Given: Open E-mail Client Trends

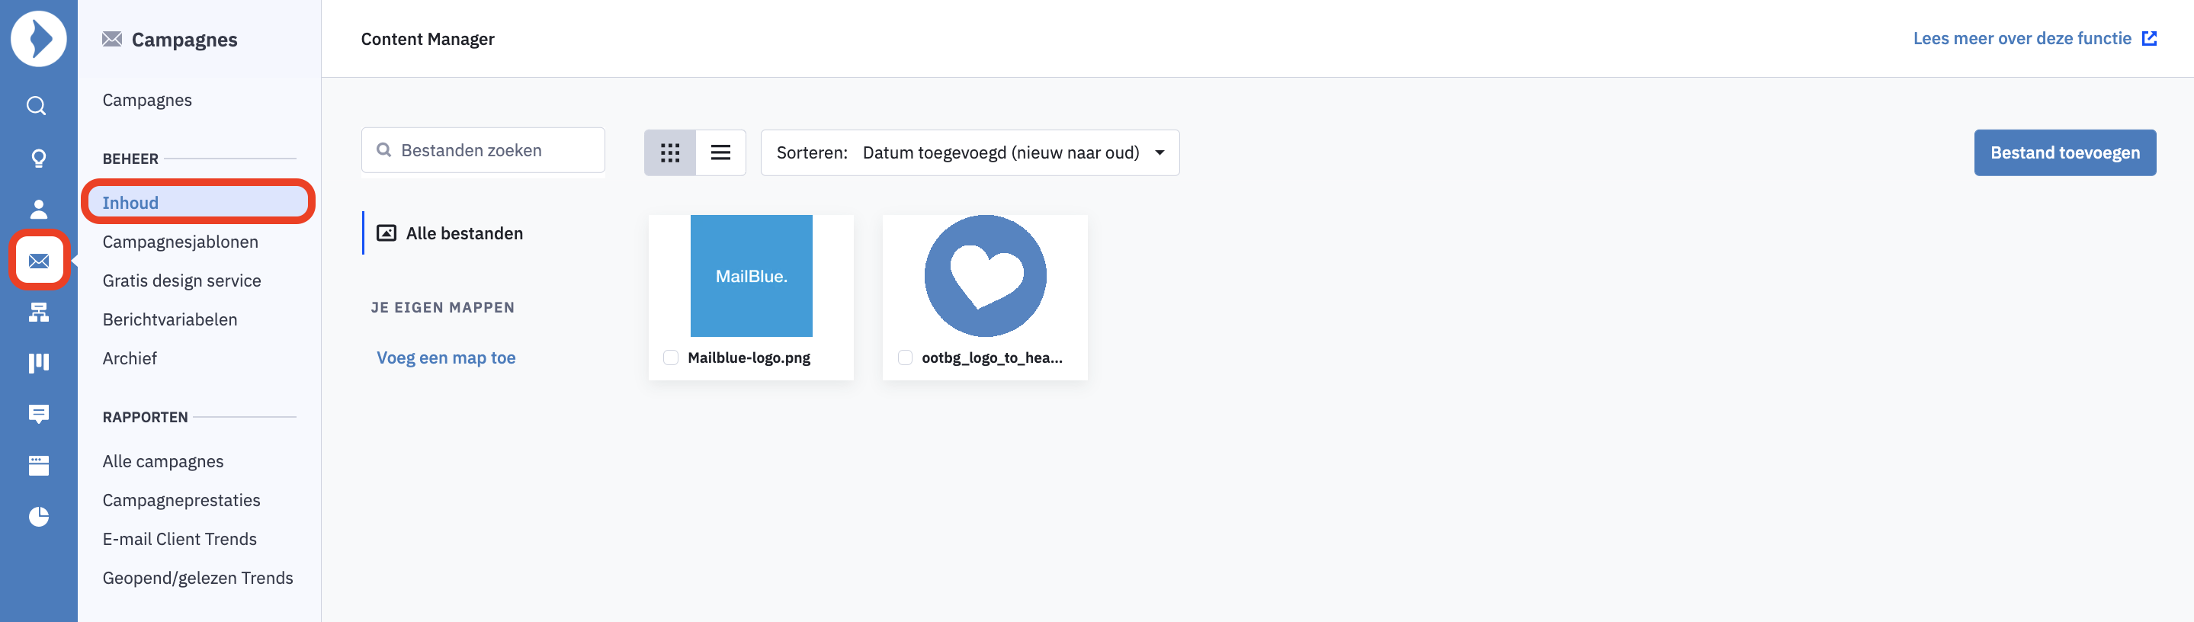Looking at the screenshot, I should 179,538.
